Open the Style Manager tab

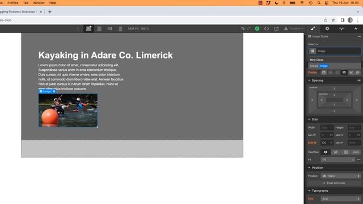point(341,29)
